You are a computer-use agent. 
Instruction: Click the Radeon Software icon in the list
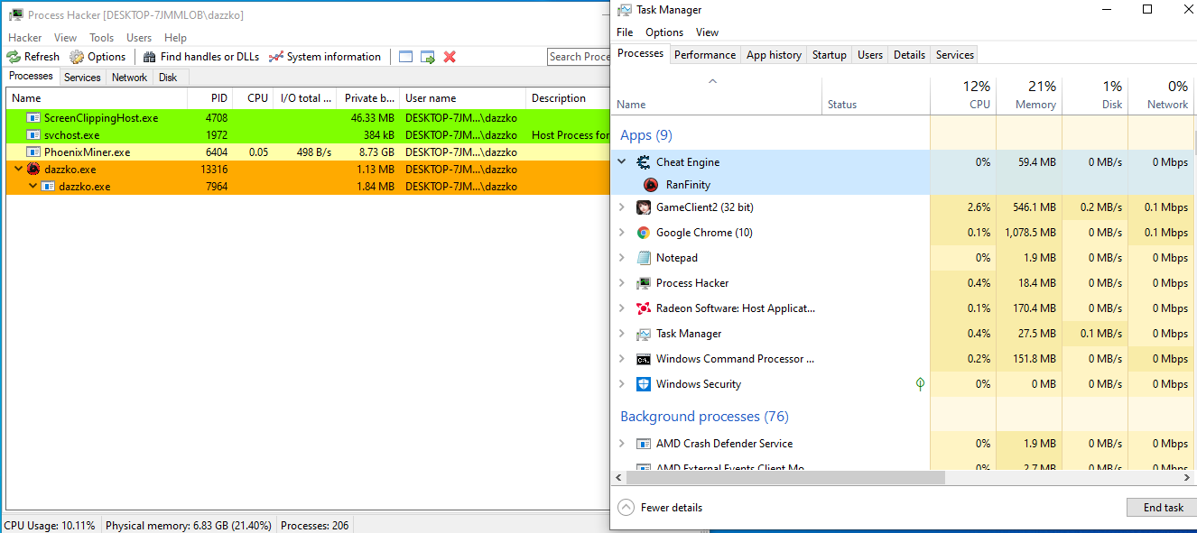coord(644,308)
